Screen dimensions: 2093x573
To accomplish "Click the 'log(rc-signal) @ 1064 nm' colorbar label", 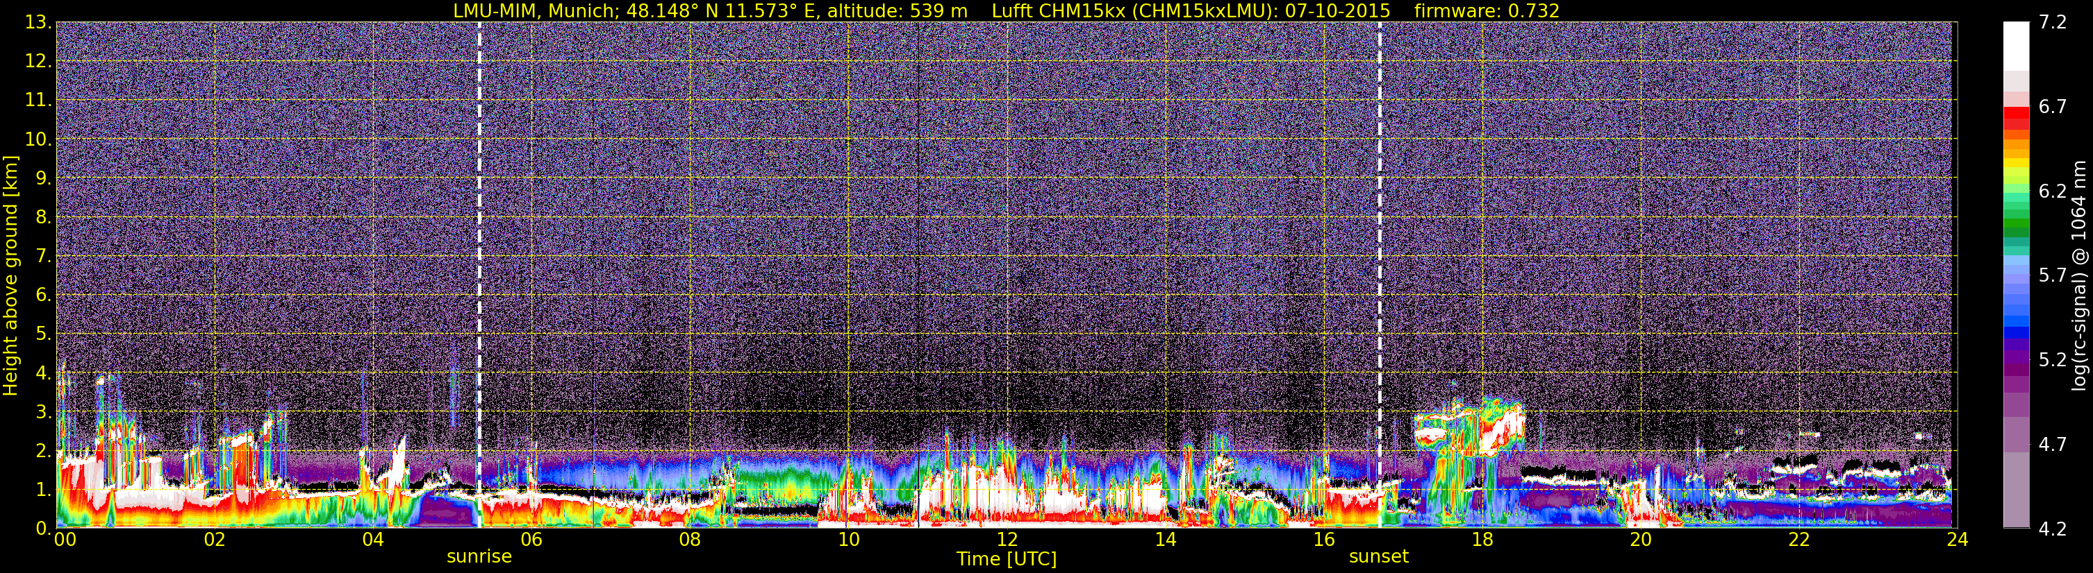I will [2078, 275].
